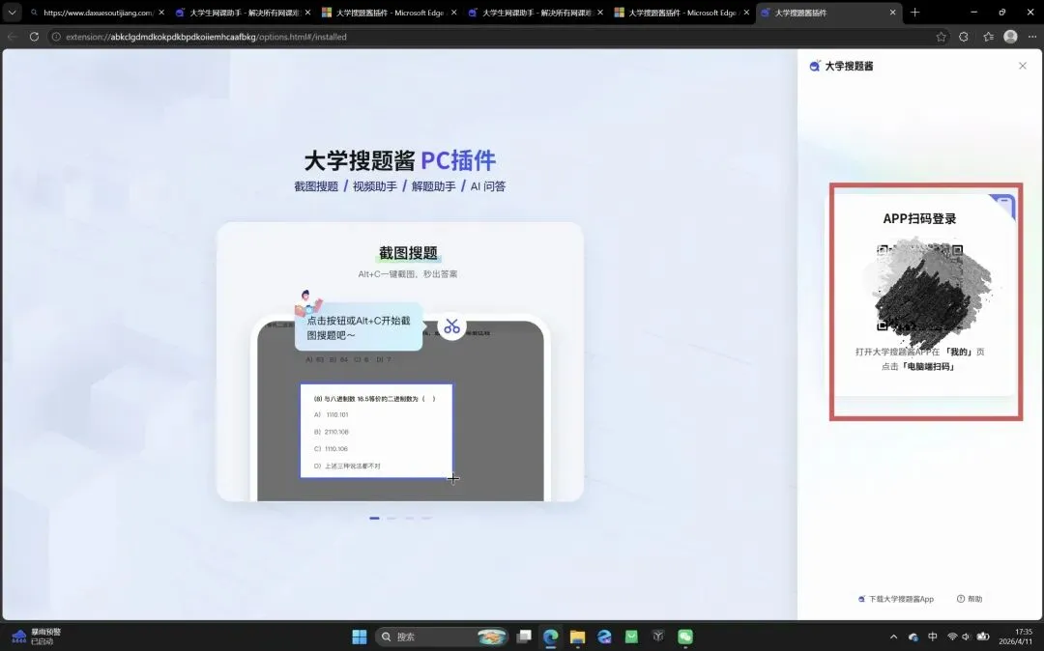Close the active 大学搜题酱插件 tab
The height and width of the screenshot is (651, 1044).
tap(893, 13)
